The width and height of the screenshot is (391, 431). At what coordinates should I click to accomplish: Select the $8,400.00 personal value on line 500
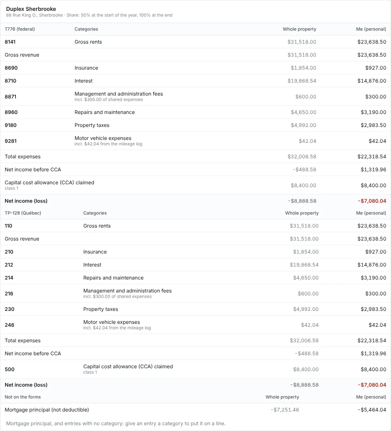tap(373, 369)
